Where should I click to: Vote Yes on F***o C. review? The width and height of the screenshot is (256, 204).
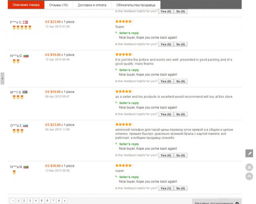[x=166, y=44]
